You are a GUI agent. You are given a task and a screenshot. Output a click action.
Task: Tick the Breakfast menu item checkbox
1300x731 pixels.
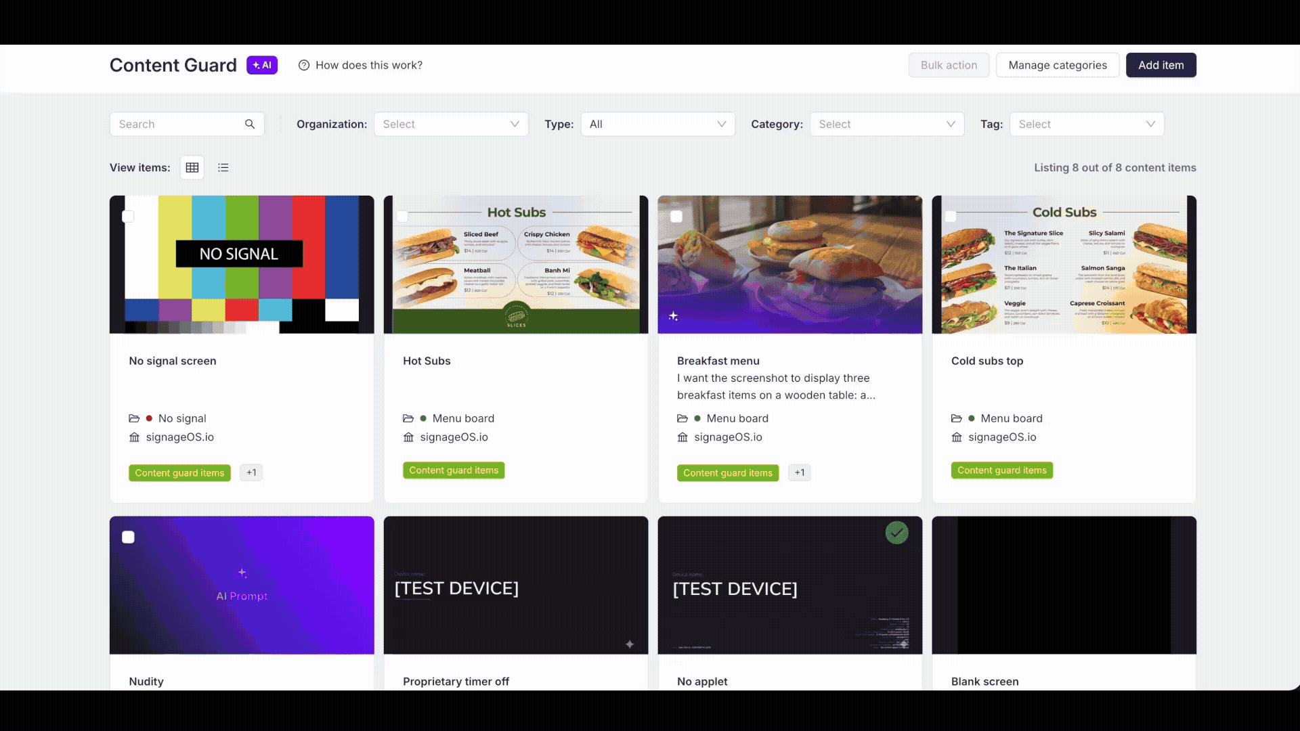(x=676, y=217)
